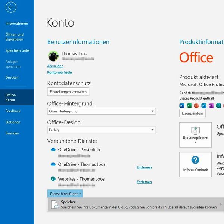This screenshot has width=224, height=224.
Task: Click OneDrive Persönlich cloud icon
Action: point(53,149)
